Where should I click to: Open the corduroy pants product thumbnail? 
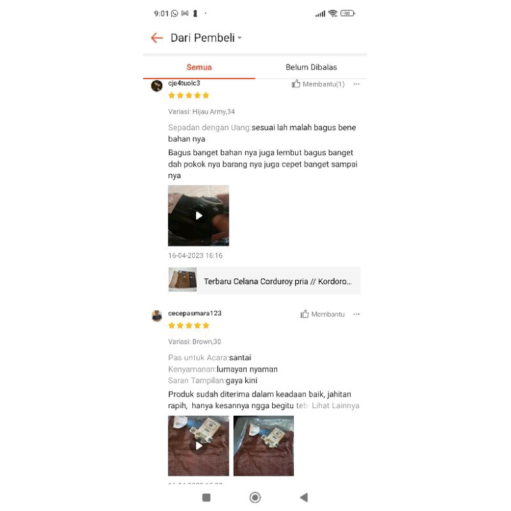tap(183, 280)
